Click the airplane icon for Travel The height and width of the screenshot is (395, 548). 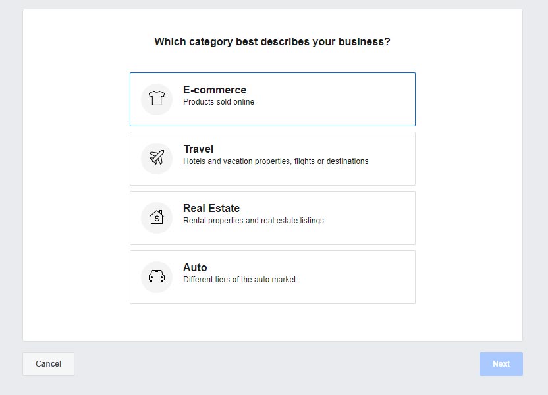tap(157, 158)
